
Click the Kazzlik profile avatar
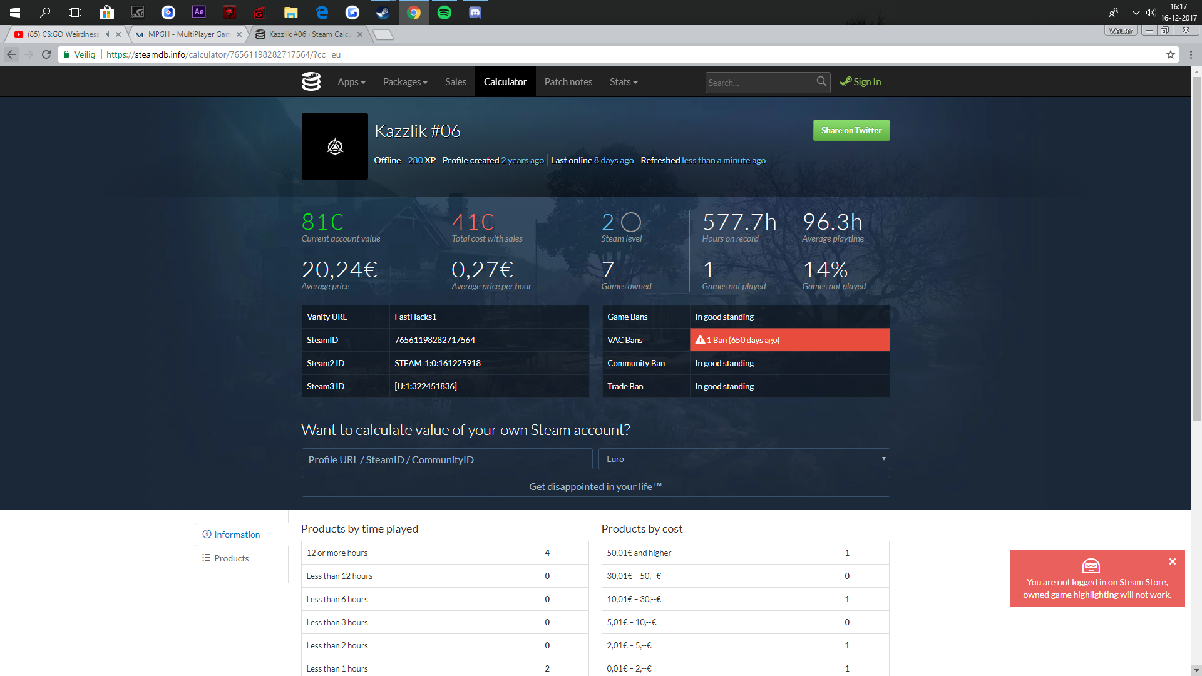(x=335, y=146)
